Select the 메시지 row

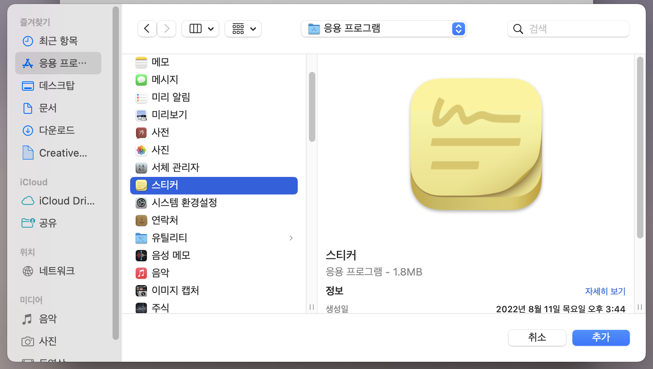214,80
